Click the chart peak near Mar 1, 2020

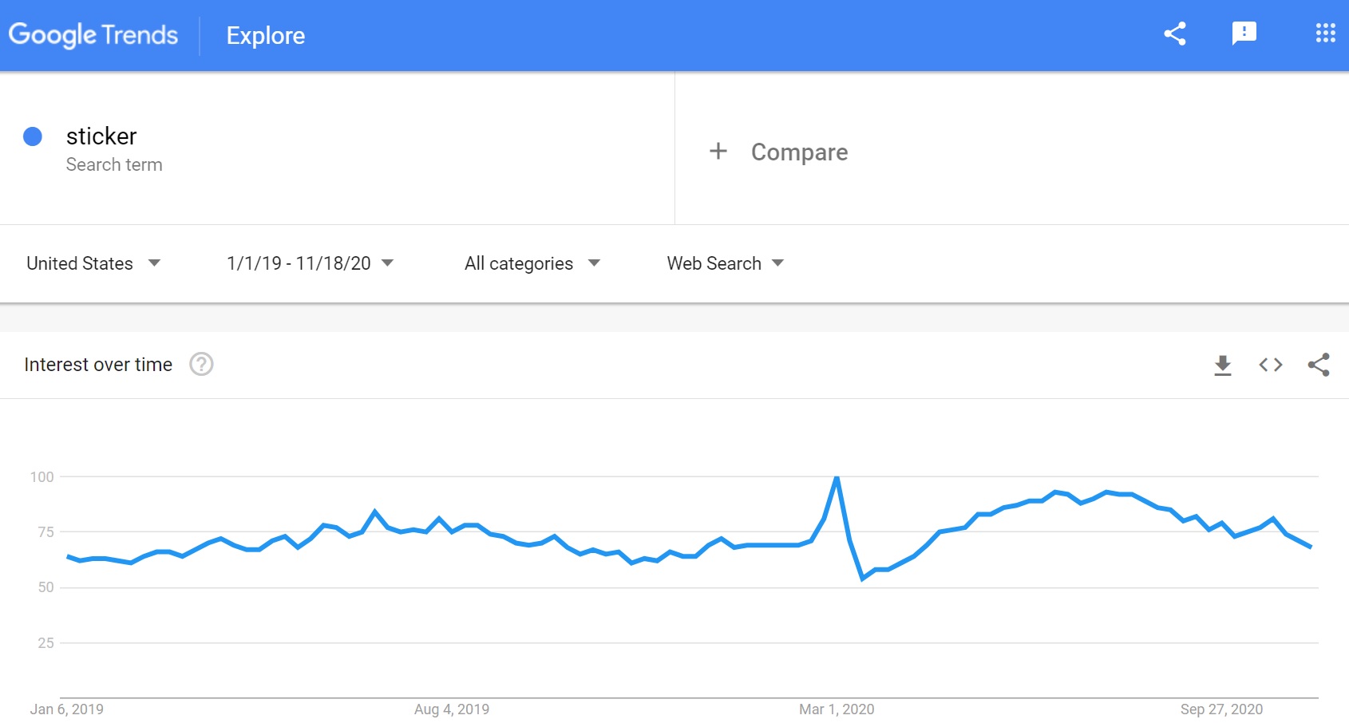[x=837, y=478]
